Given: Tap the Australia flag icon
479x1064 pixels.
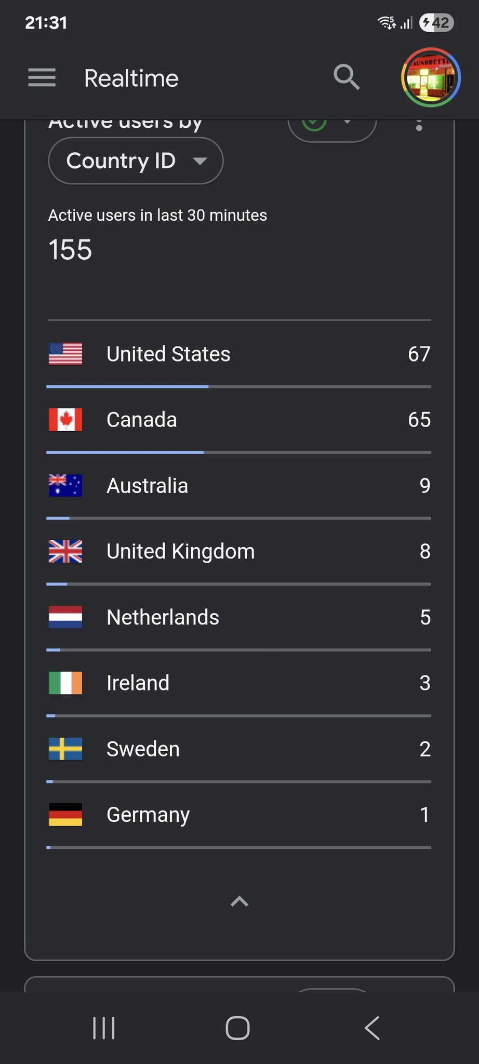Looking at the screenshot, I should click(65, 486).
